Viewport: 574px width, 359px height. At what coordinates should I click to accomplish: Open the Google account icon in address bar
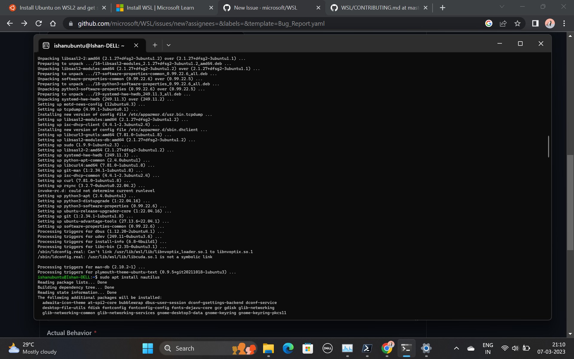489,23
